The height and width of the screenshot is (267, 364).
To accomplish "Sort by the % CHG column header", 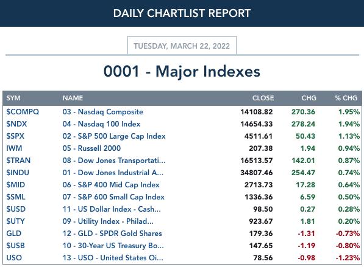I will pos(346,98).
